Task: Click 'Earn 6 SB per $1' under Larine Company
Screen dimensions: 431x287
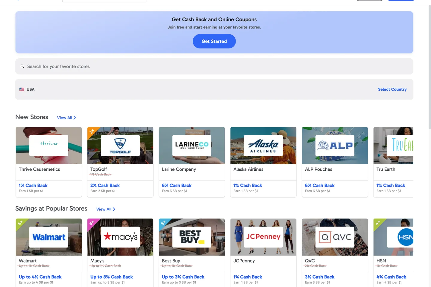Action: [174, 191]
